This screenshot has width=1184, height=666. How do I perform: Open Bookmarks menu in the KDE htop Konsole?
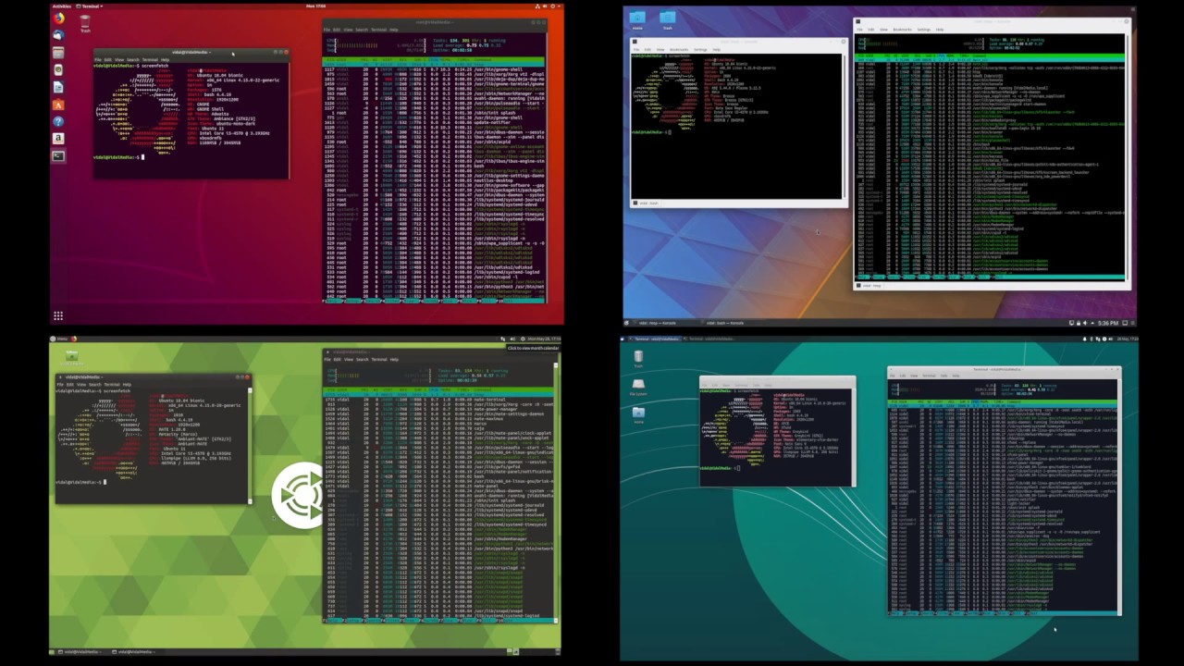tap(902, 30)
